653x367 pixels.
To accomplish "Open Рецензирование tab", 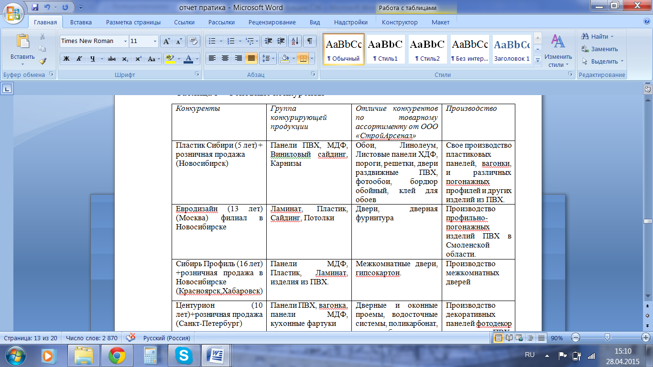I will click(x=272, y=22).
